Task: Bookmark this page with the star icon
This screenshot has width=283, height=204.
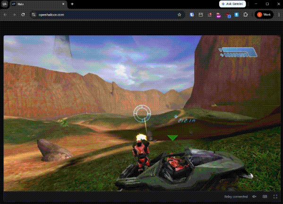Action: coord(179,15)
